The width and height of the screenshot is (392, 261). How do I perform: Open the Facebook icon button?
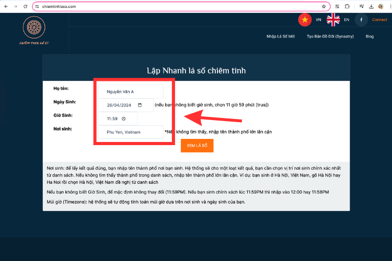[361, 20]
